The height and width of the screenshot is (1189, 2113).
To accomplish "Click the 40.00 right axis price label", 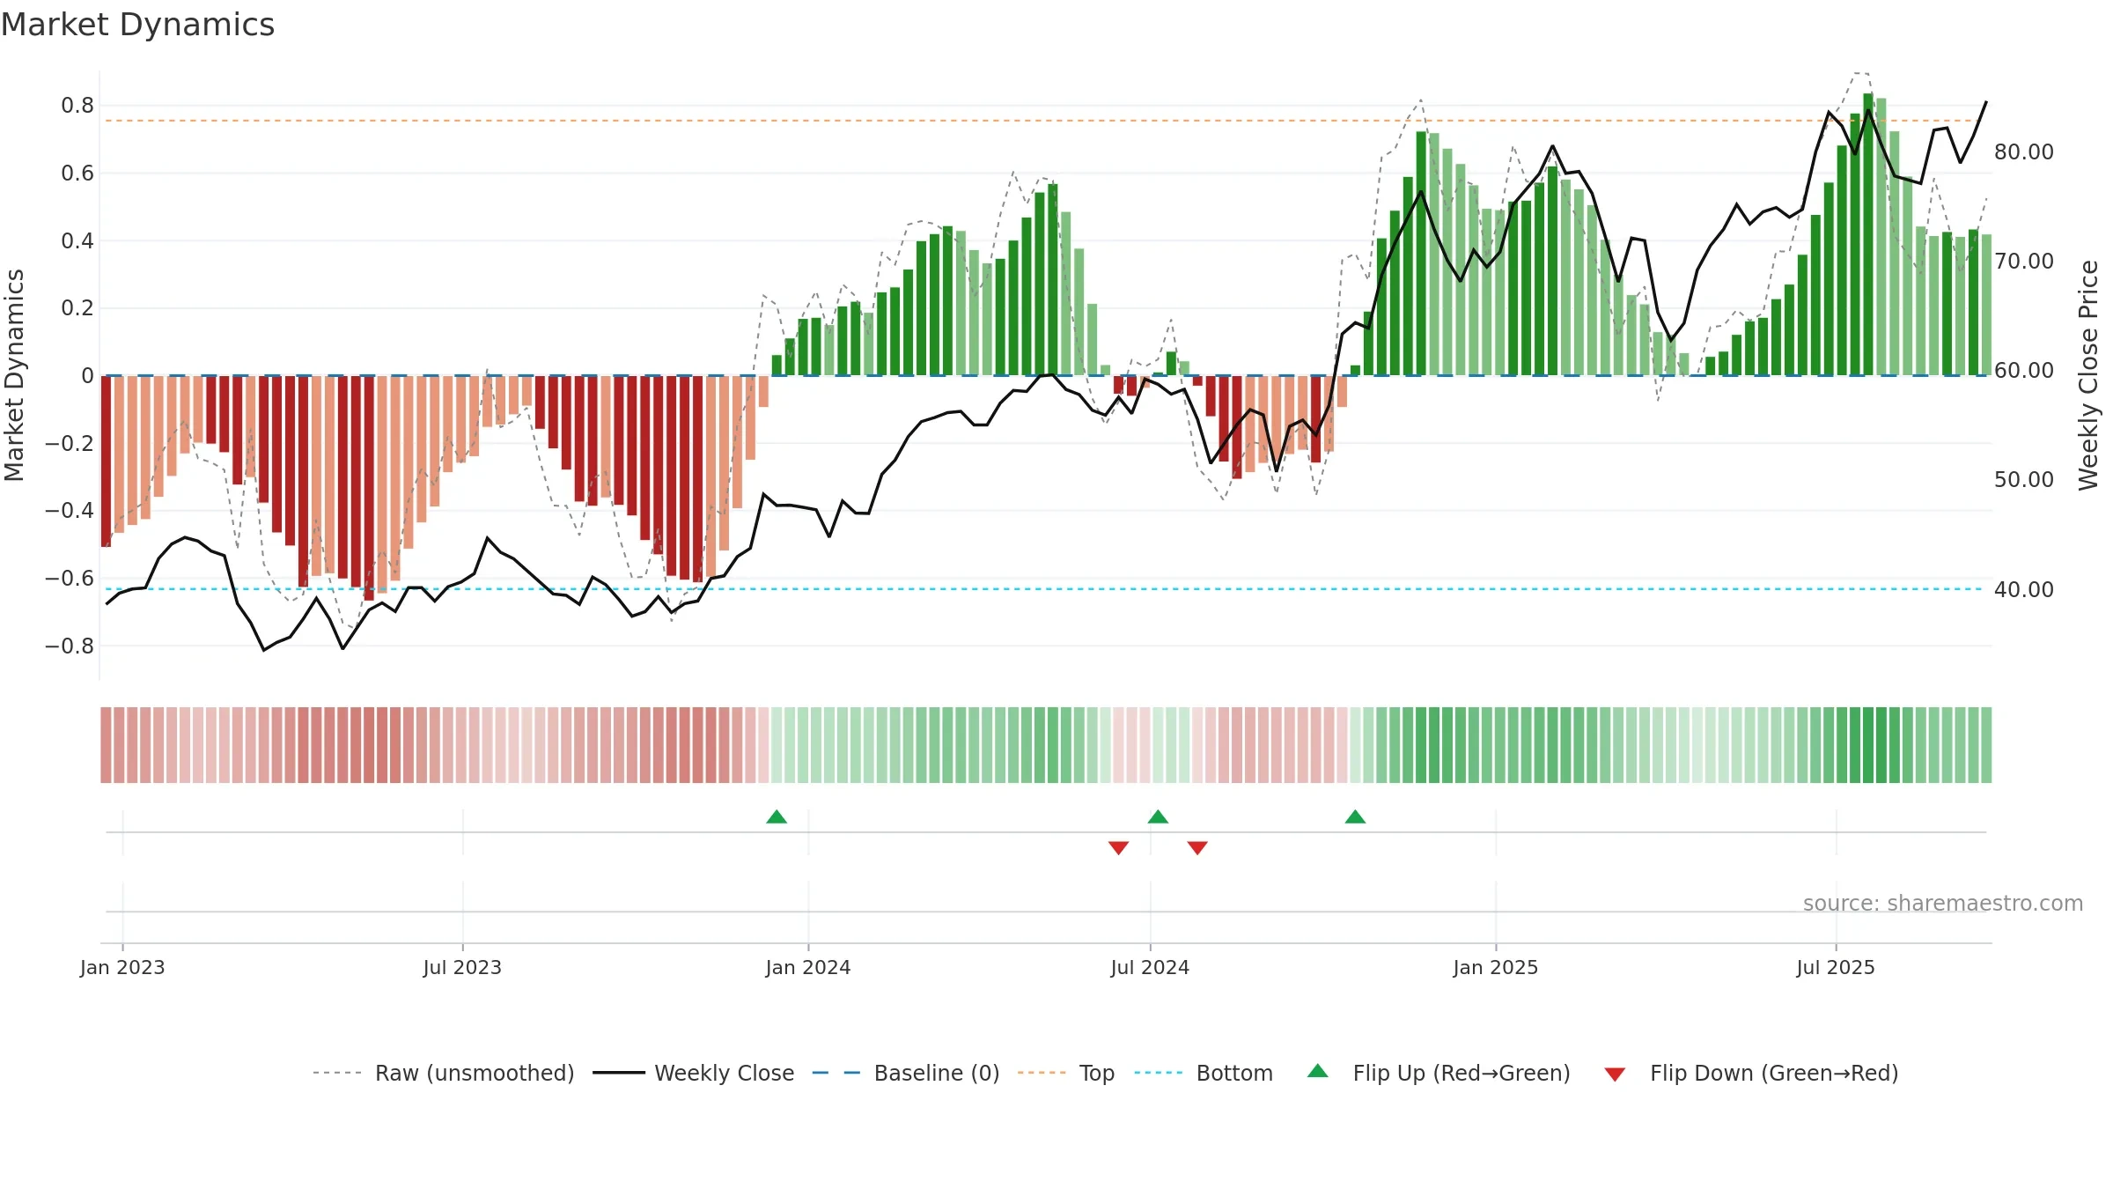I will [2024, 590].
